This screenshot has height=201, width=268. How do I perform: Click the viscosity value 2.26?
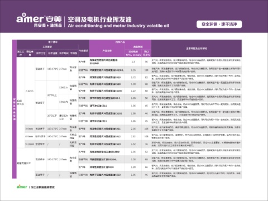coord(133,70)
